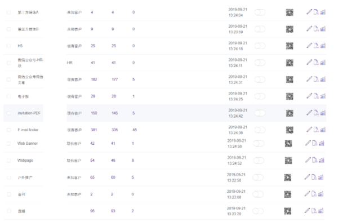View chart statistics for 第三方媒体A
The image size is (338, 222).
click(x=323, y=12)
